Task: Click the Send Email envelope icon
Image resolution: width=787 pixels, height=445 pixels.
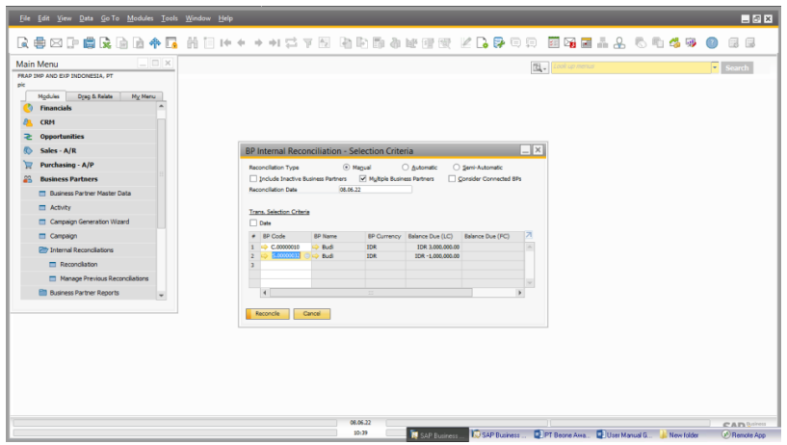Action: (x=56, y=42)
